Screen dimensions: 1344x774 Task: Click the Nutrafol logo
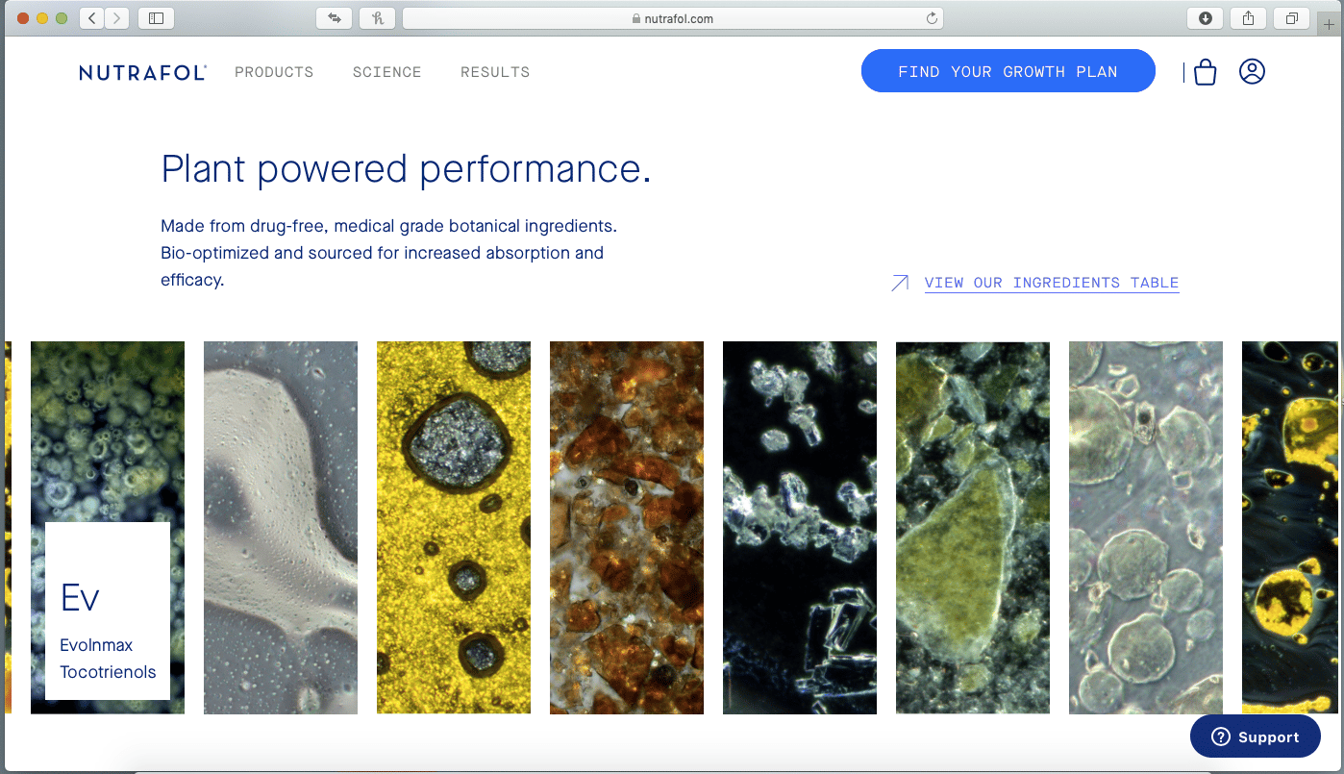pos(142,72)
